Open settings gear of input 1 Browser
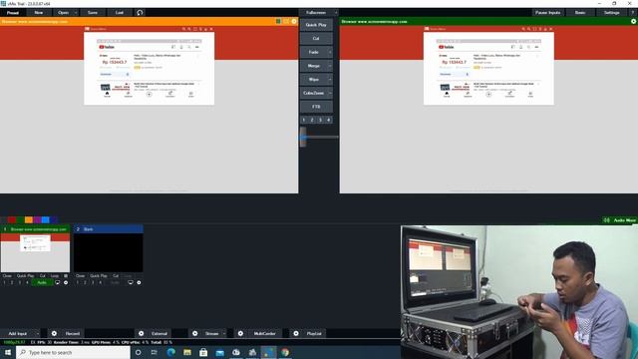Image resolution: width=638 pixels, height=359 pixels. pos(66,282)
